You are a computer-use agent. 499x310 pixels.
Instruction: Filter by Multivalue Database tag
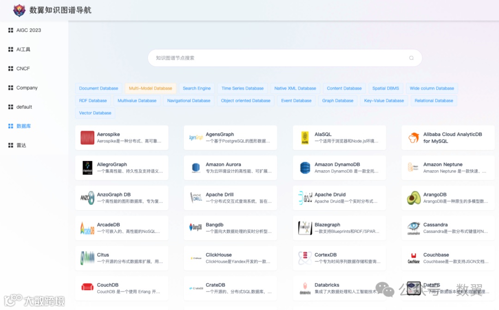(x=137, y=101)
